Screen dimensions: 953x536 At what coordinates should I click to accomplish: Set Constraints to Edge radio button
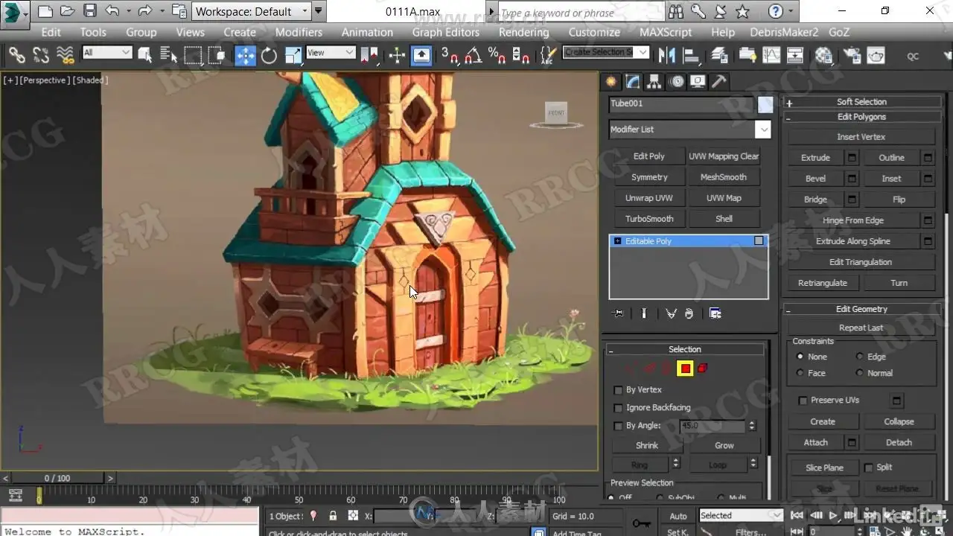click(x=860, y=357)
